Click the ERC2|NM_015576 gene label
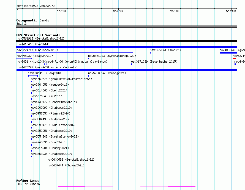Screen dimensions: 245x190 pos(28,184)
